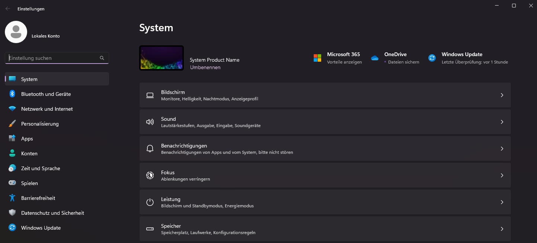The height and width of the screenshot is (243, 537).
Task: Open the desktop wallpaper thumbnail
Action: [x=161, y=58]
